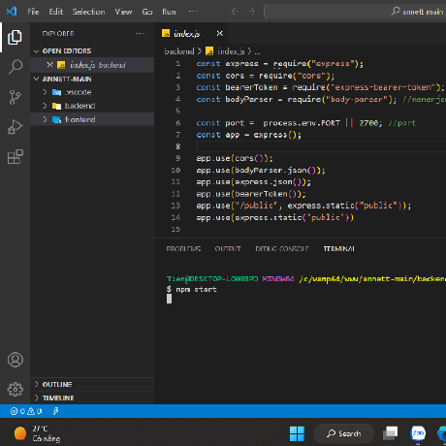
Task: Click the errors and warnings status indicator
Action: pyautogui.click(x=26, y=411)
